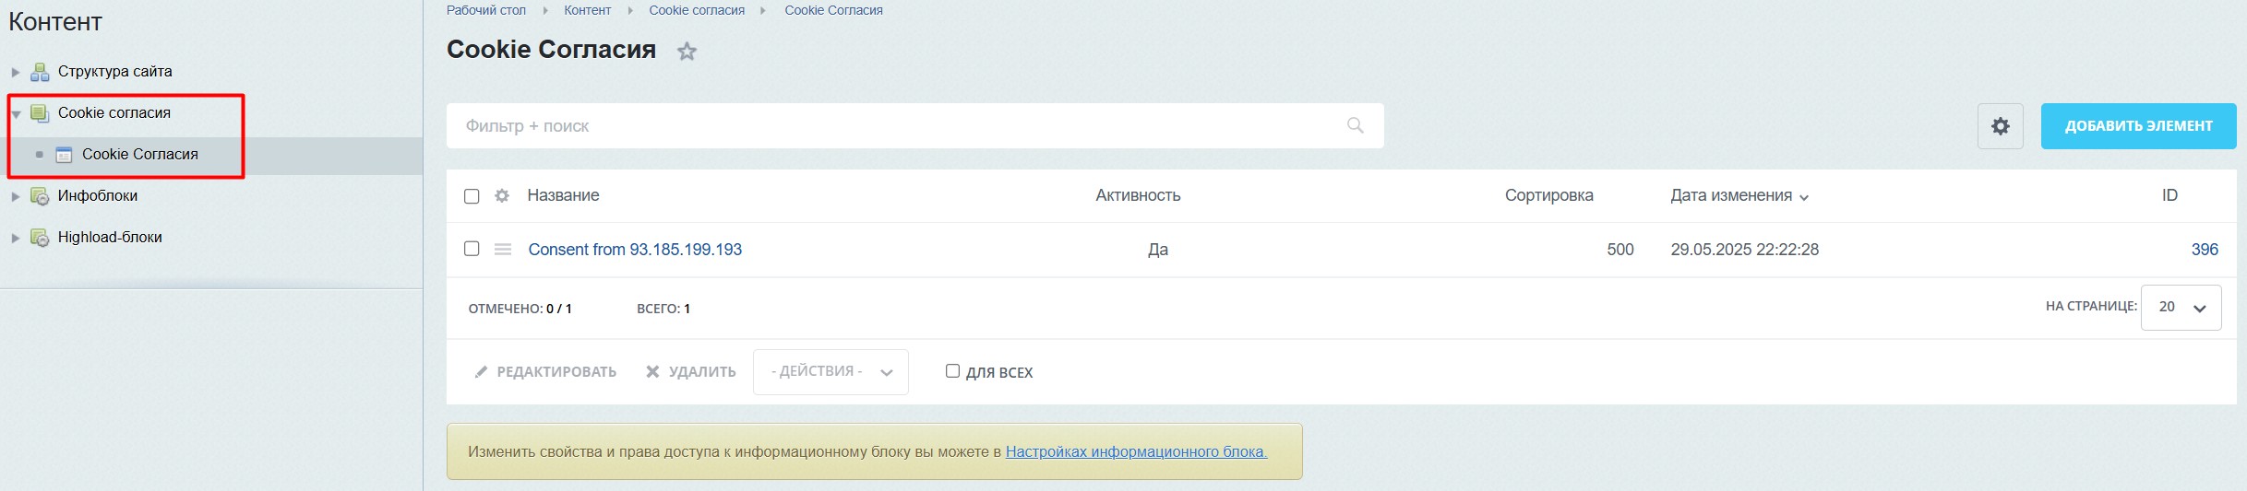Click the search magnifier icon in filter

pos(1355,125)
